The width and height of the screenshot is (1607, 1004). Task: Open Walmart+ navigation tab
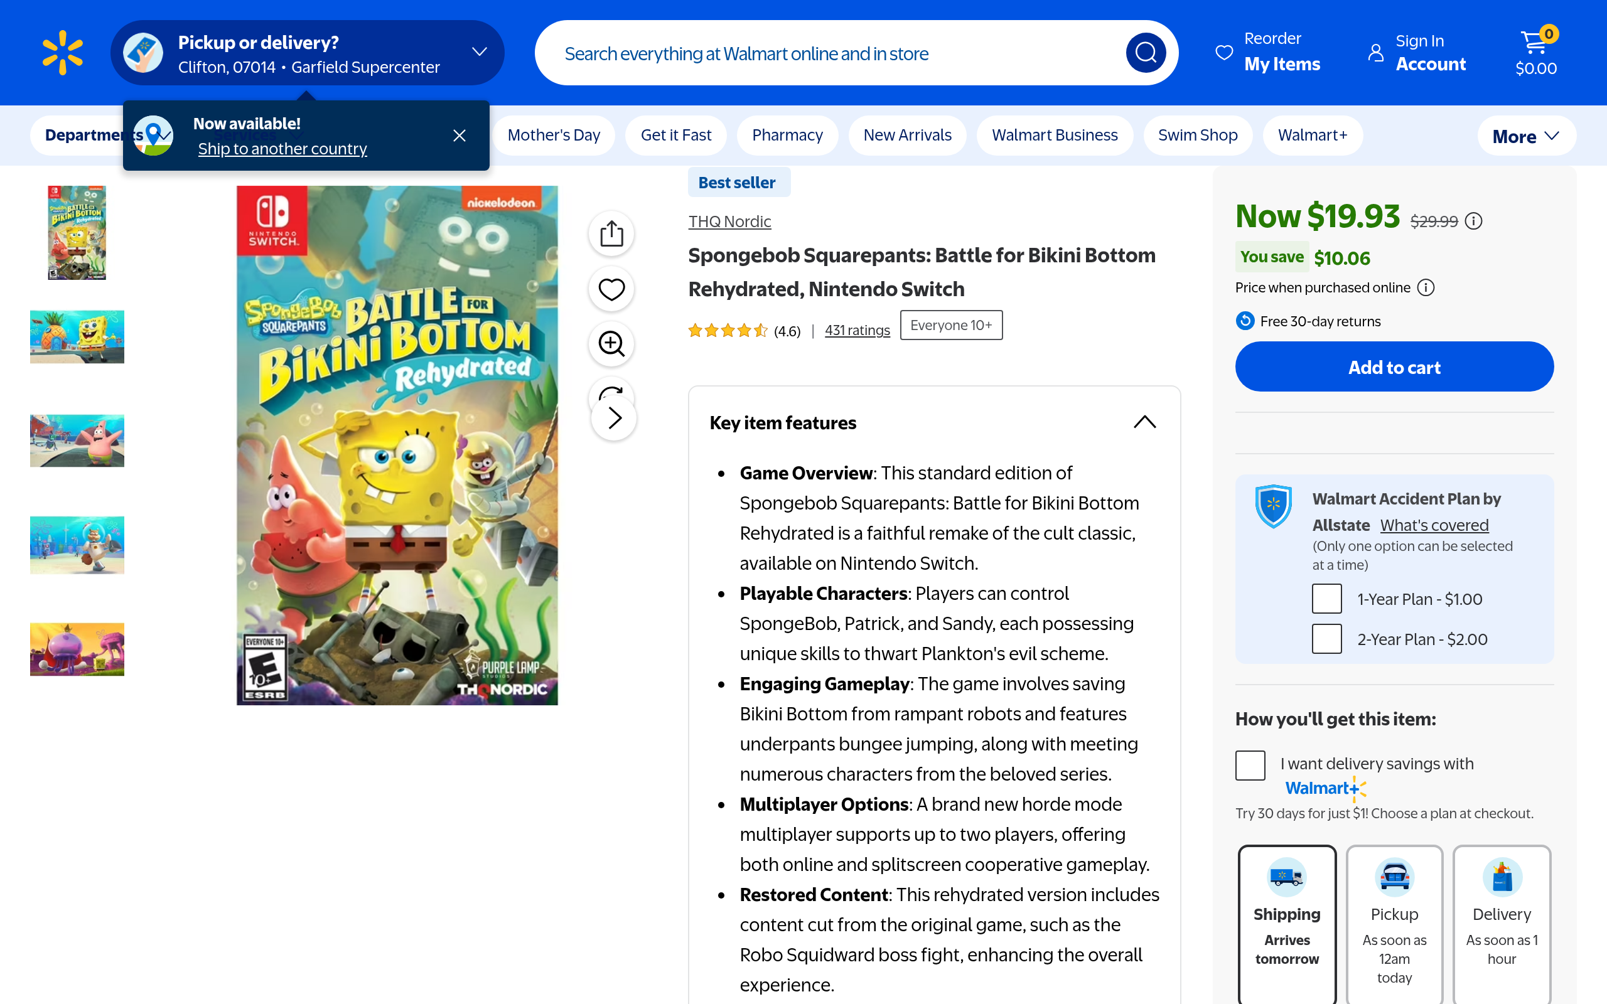[x=1312, y=136]
